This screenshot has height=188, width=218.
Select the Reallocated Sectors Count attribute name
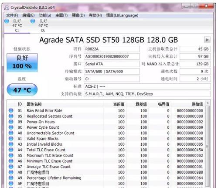click(x=50, y=116)
